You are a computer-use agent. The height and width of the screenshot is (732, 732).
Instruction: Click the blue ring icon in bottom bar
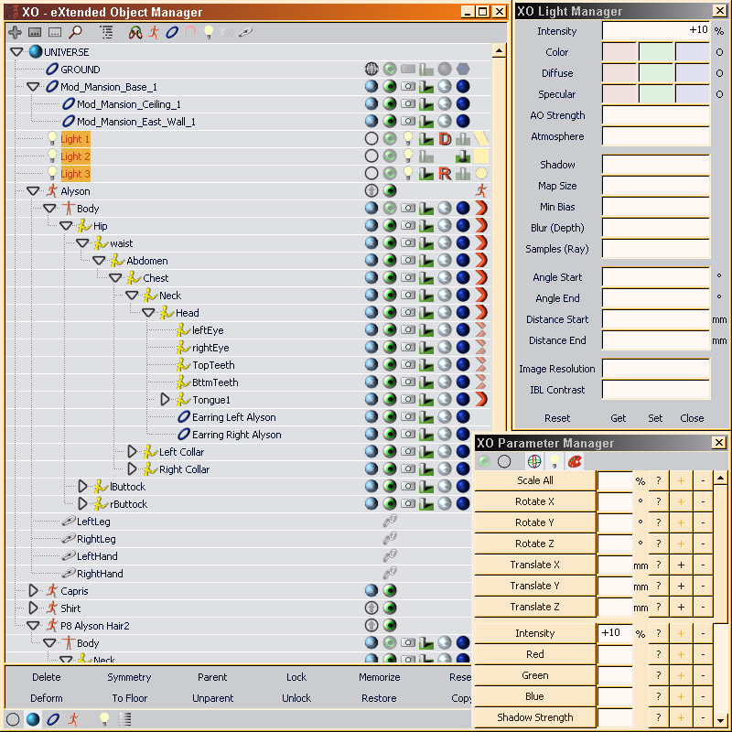(x=53, y=719)
